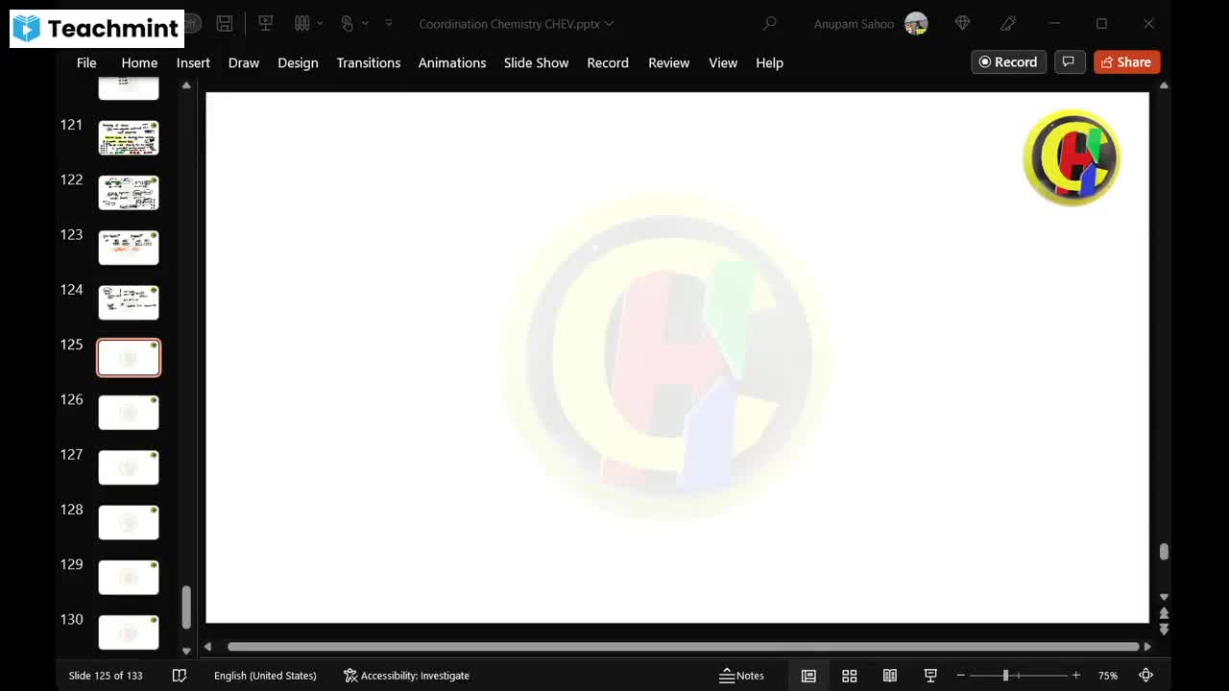The image size is (1229, 691).
Task: Click the Search magnifier in the title bar
Action: pyautogui.click(x=769, y=23)
